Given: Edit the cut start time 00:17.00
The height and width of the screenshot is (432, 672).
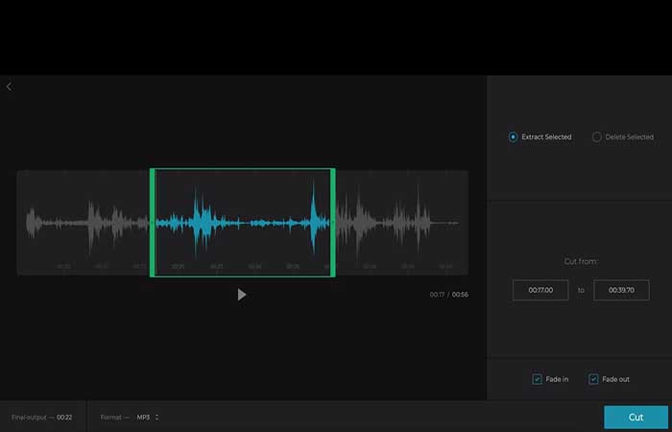Looking at the screenshot, I should (540, 290).
